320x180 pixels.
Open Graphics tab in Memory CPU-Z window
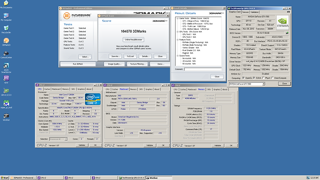pos(217,90)
